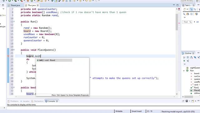Open the Task List view menu triangle
The image size is (200, 113).
pos(185,18)
